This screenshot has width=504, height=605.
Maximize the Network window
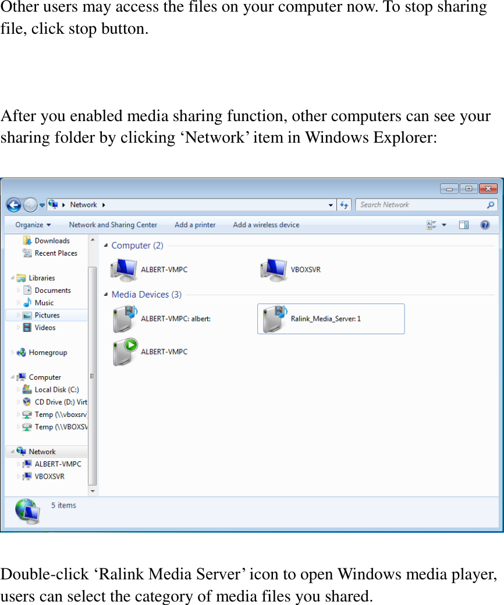[468, 189]
